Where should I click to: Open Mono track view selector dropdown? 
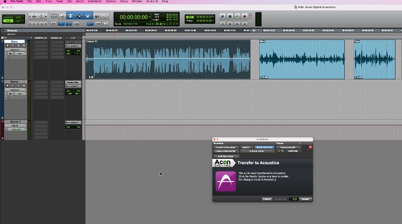point(16,50)
